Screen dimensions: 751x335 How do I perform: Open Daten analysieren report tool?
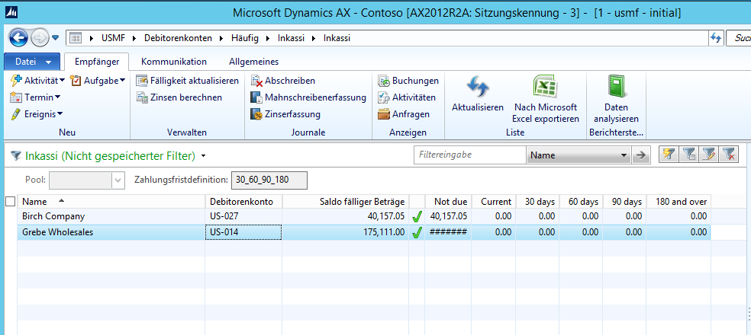pos(615,88)
